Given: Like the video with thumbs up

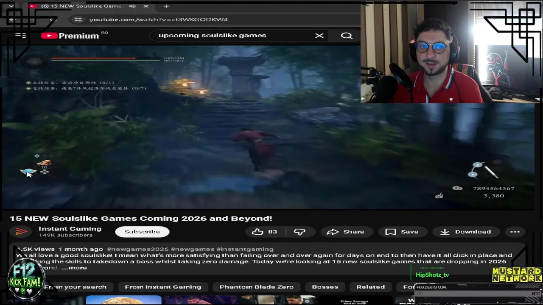Looking at the screenshot, I should point(265,232).
